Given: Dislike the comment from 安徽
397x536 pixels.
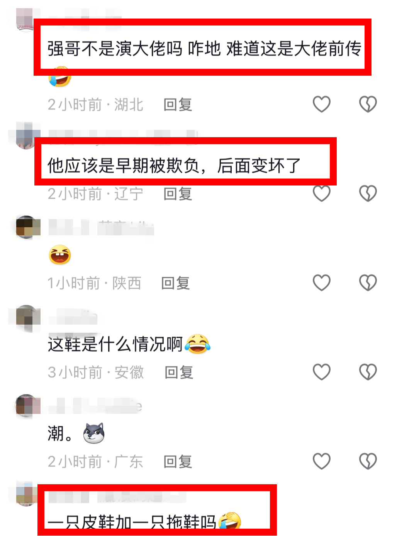Looking at the screenshot, I should click(x=368, y=372).
